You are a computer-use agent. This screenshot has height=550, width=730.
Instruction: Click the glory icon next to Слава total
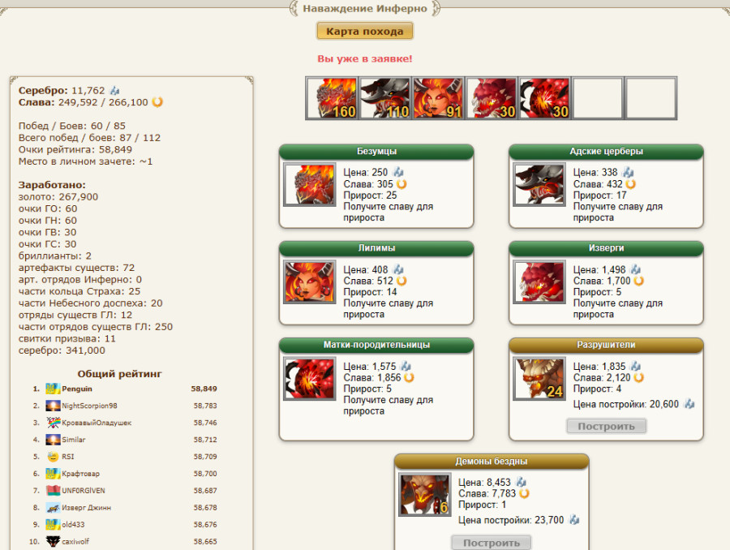[157, 102]
